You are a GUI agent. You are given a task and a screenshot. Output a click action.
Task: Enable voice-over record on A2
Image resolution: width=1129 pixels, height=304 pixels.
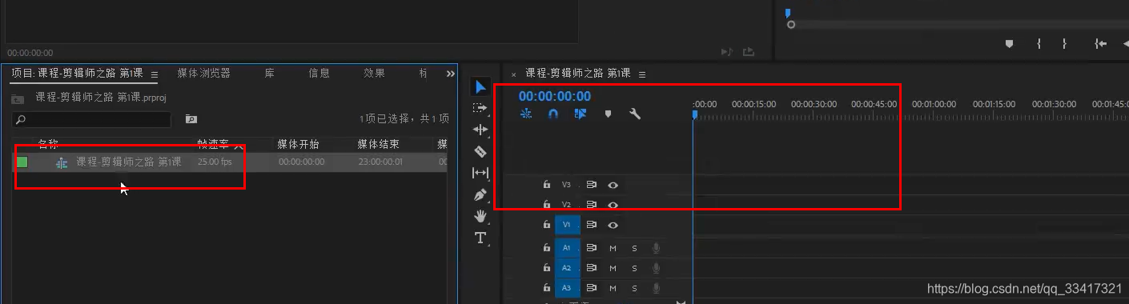tap(656, 268)
